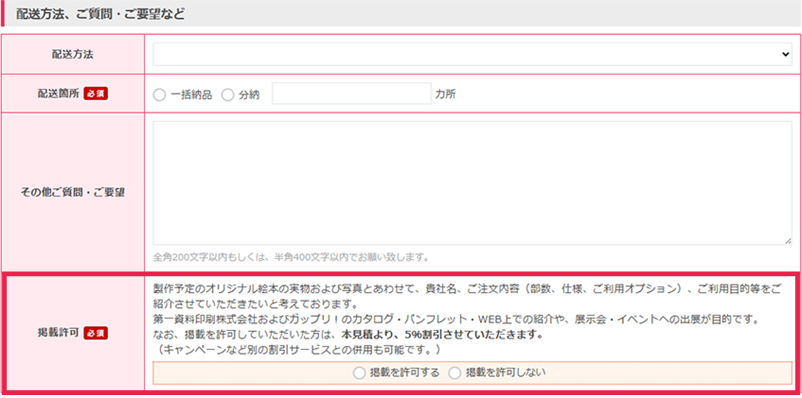Choose the 分納 radio option

(228, 95)
